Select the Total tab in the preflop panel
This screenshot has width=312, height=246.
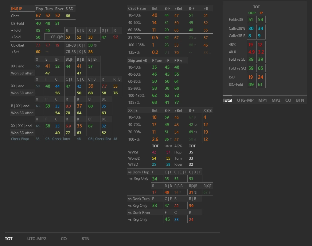pos(227,100)
